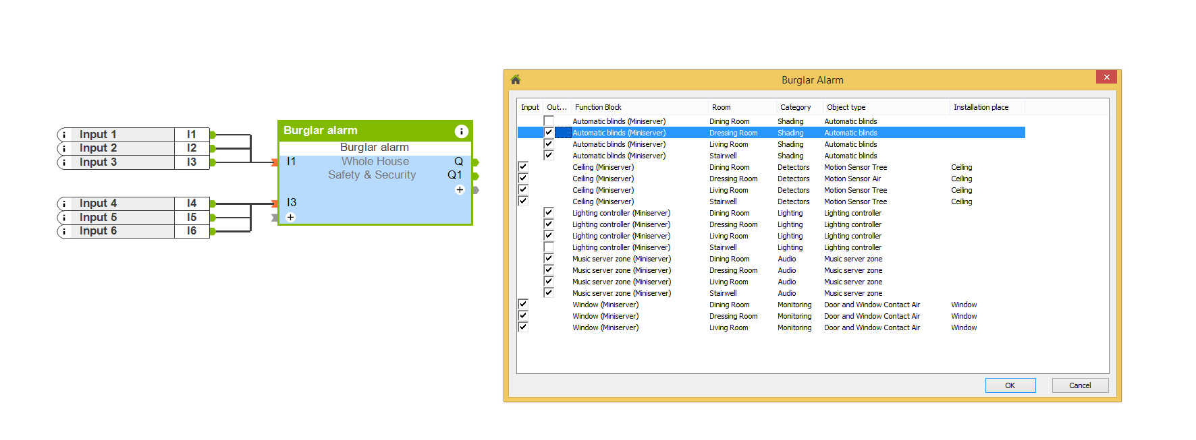1196x440 pixels.
Task: Click the info icon beside Input 6
Action: 64,231
